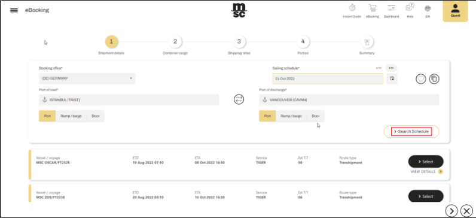This screenshot has height=218, width=476.
Task: View details of MSC OSCAR sailing
Action: pyautogui.click(x=426, y=171)
